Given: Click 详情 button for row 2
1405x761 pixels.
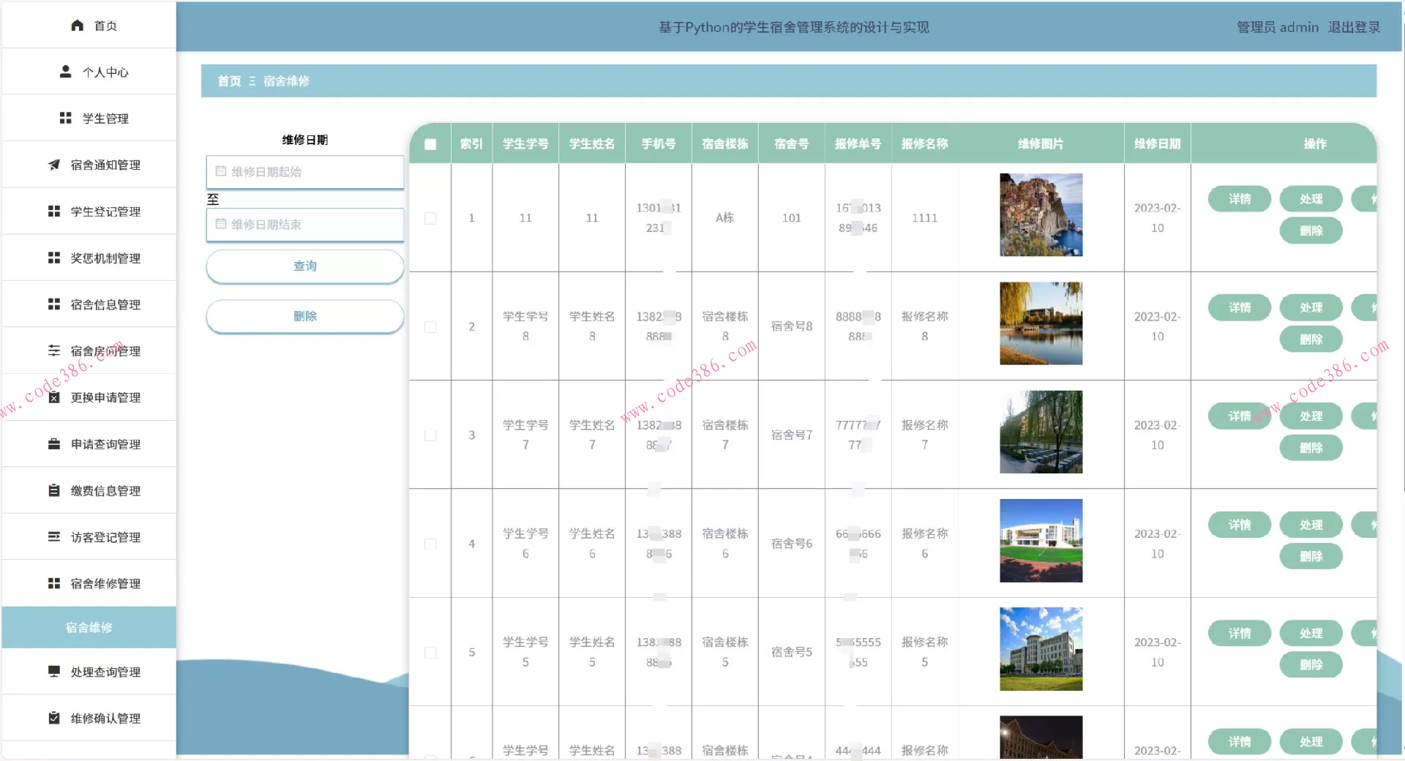Looking at the screenshot, I should coord(1239,307).
